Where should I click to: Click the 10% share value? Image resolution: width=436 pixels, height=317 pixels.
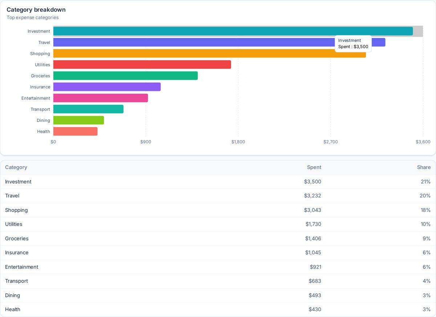tap(426, 224)
